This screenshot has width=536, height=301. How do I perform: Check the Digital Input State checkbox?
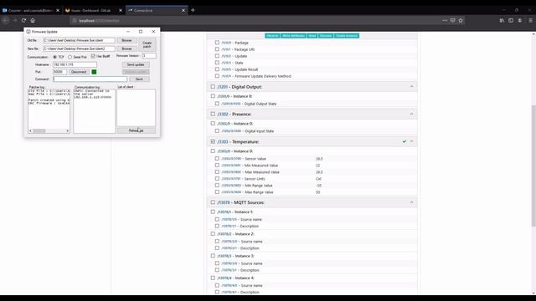tap(217, 130)
